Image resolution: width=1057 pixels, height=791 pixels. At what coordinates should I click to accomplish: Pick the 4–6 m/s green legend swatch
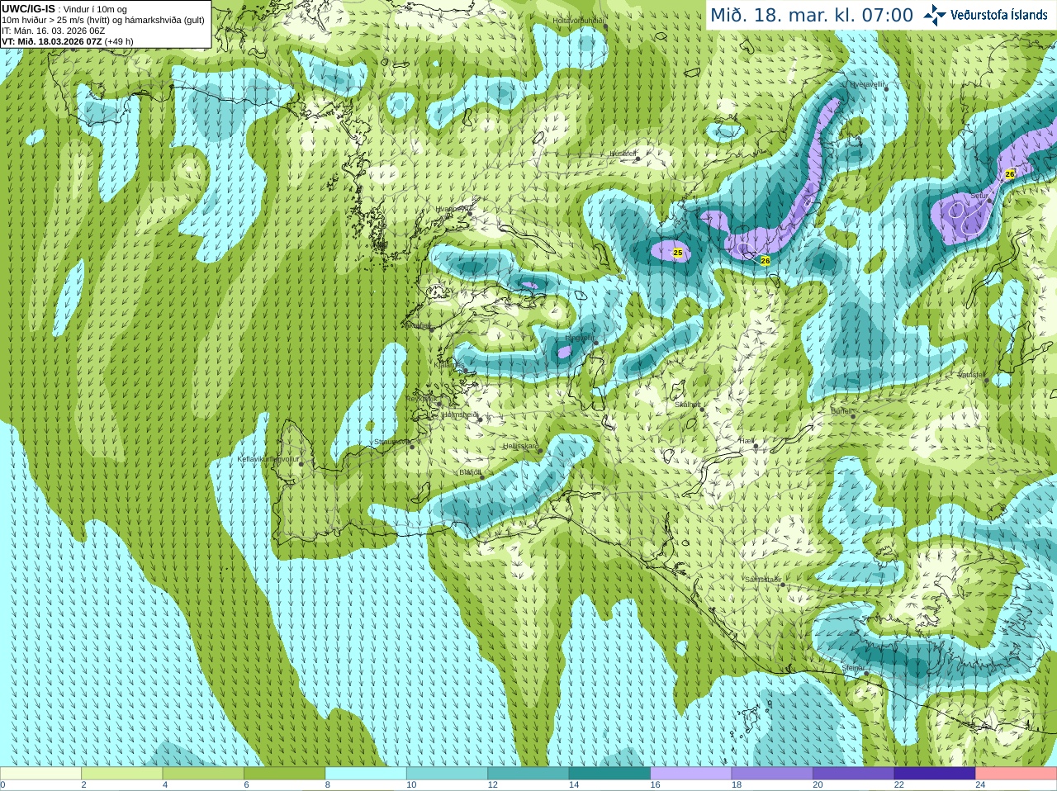(x=203, y=774)
